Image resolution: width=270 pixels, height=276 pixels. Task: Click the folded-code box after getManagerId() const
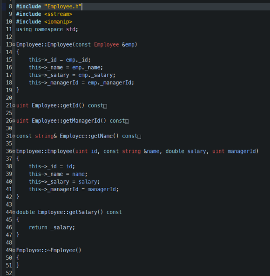pos(127,122)
